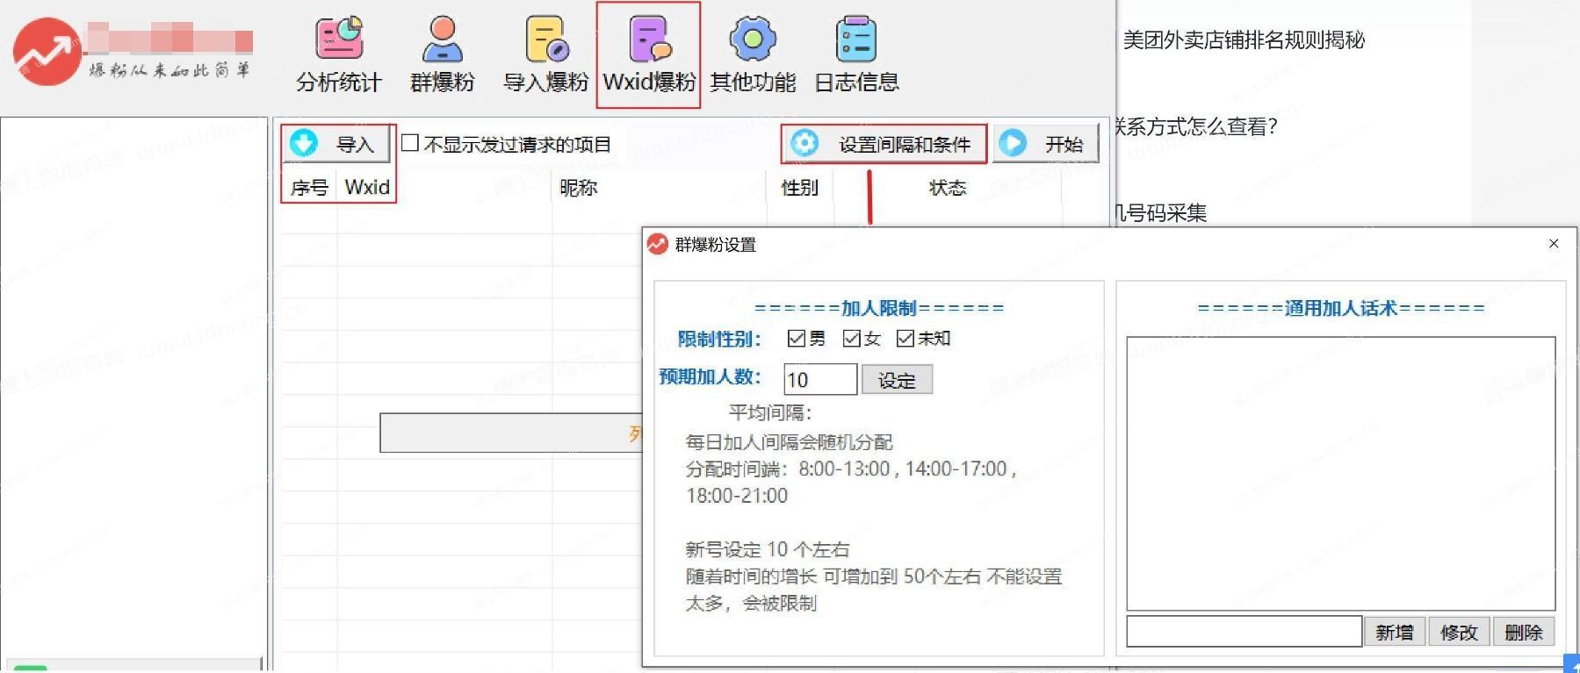Click the 删除 delete button

pyautogui.click(x=1524, y=632)
